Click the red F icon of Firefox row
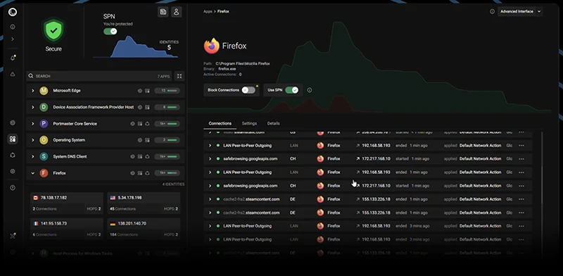Screen dimensions: 563x276 (44, 173)
